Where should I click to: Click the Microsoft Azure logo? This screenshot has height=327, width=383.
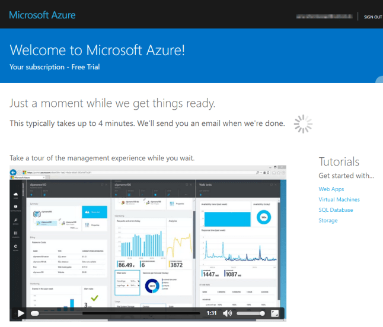click(x=42, y=15)
